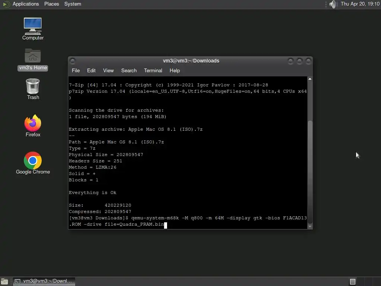Click the workspace switcher square in bottom panel
Viewport: 381px width, 286px height.
click(x=353, y=282)
